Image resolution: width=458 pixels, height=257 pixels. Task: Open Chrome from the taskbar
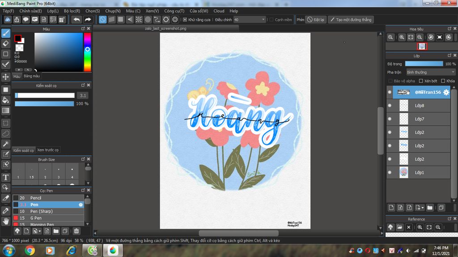click(x=30, y=250)
